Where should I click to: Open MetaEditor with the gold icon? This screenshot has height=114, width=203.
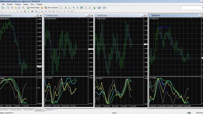(x=42, y=8)
